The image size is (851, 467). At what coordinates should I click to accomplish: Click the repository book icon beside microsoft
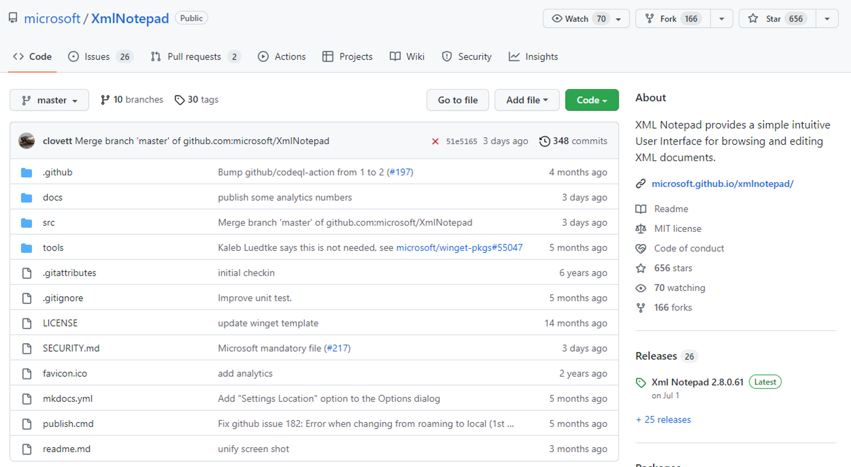(13, 18)
